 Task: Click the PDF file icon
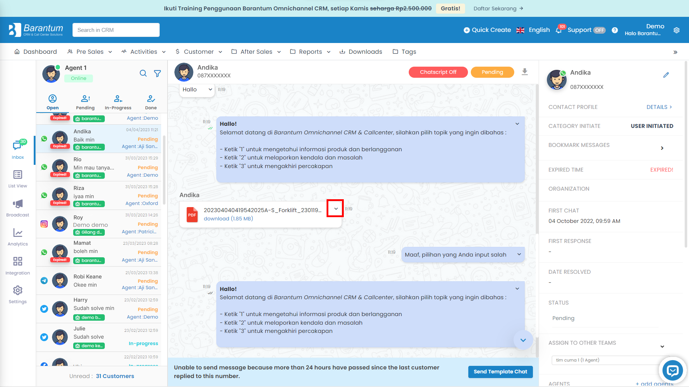(192, 214)
